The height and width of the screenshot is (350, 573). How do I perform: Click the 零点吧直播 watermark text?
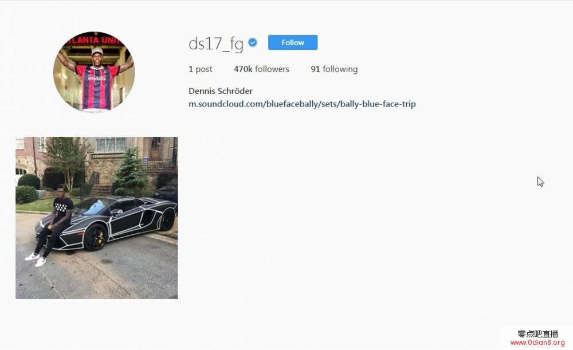538,333
